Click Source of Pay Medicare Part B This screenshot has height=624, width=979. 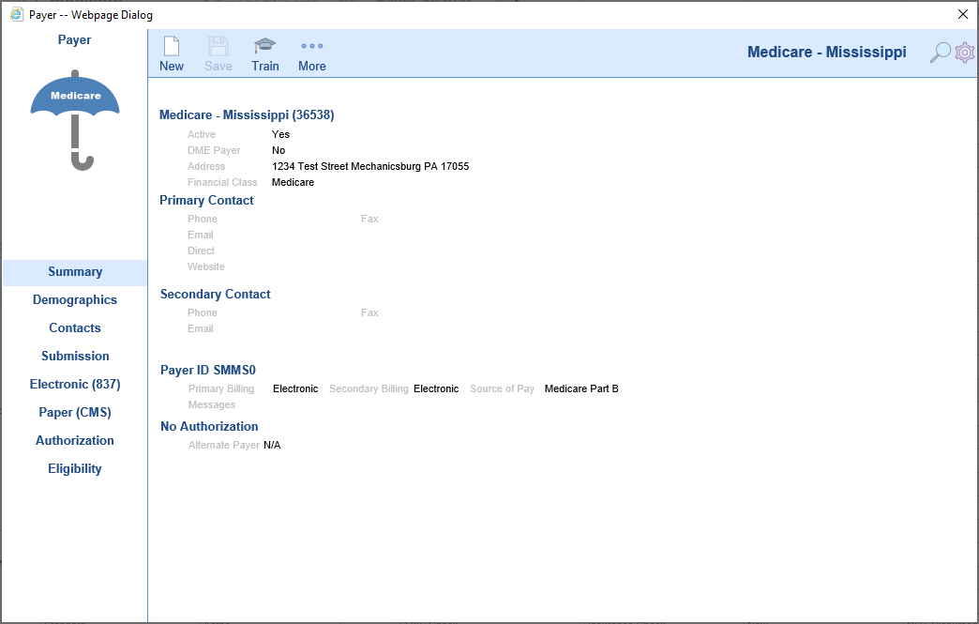point(581,388)
